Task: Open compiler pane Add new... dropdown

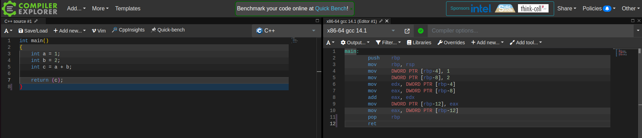Action: click(487, 43)
